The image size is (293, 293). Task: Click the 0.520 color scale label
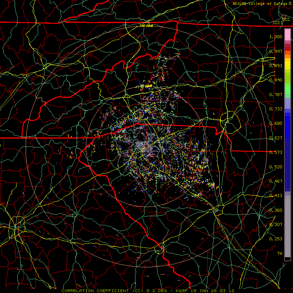click(276, 167)
